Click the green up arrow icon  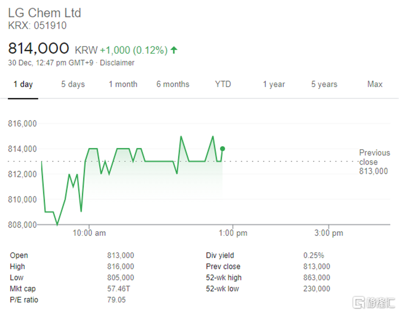pos(174,50)
